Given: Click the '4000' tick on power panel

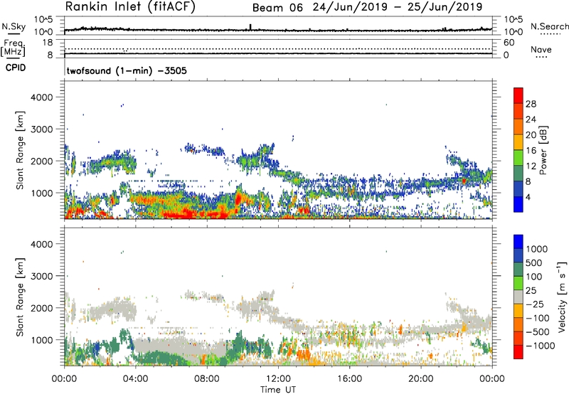Looking at the screenshot, I should [x=42, y=97].
